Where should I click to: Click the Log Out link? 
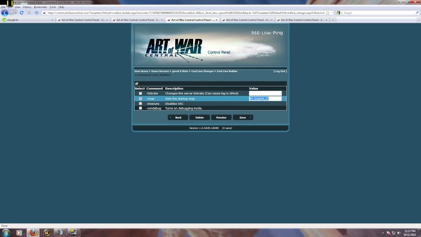280,71
